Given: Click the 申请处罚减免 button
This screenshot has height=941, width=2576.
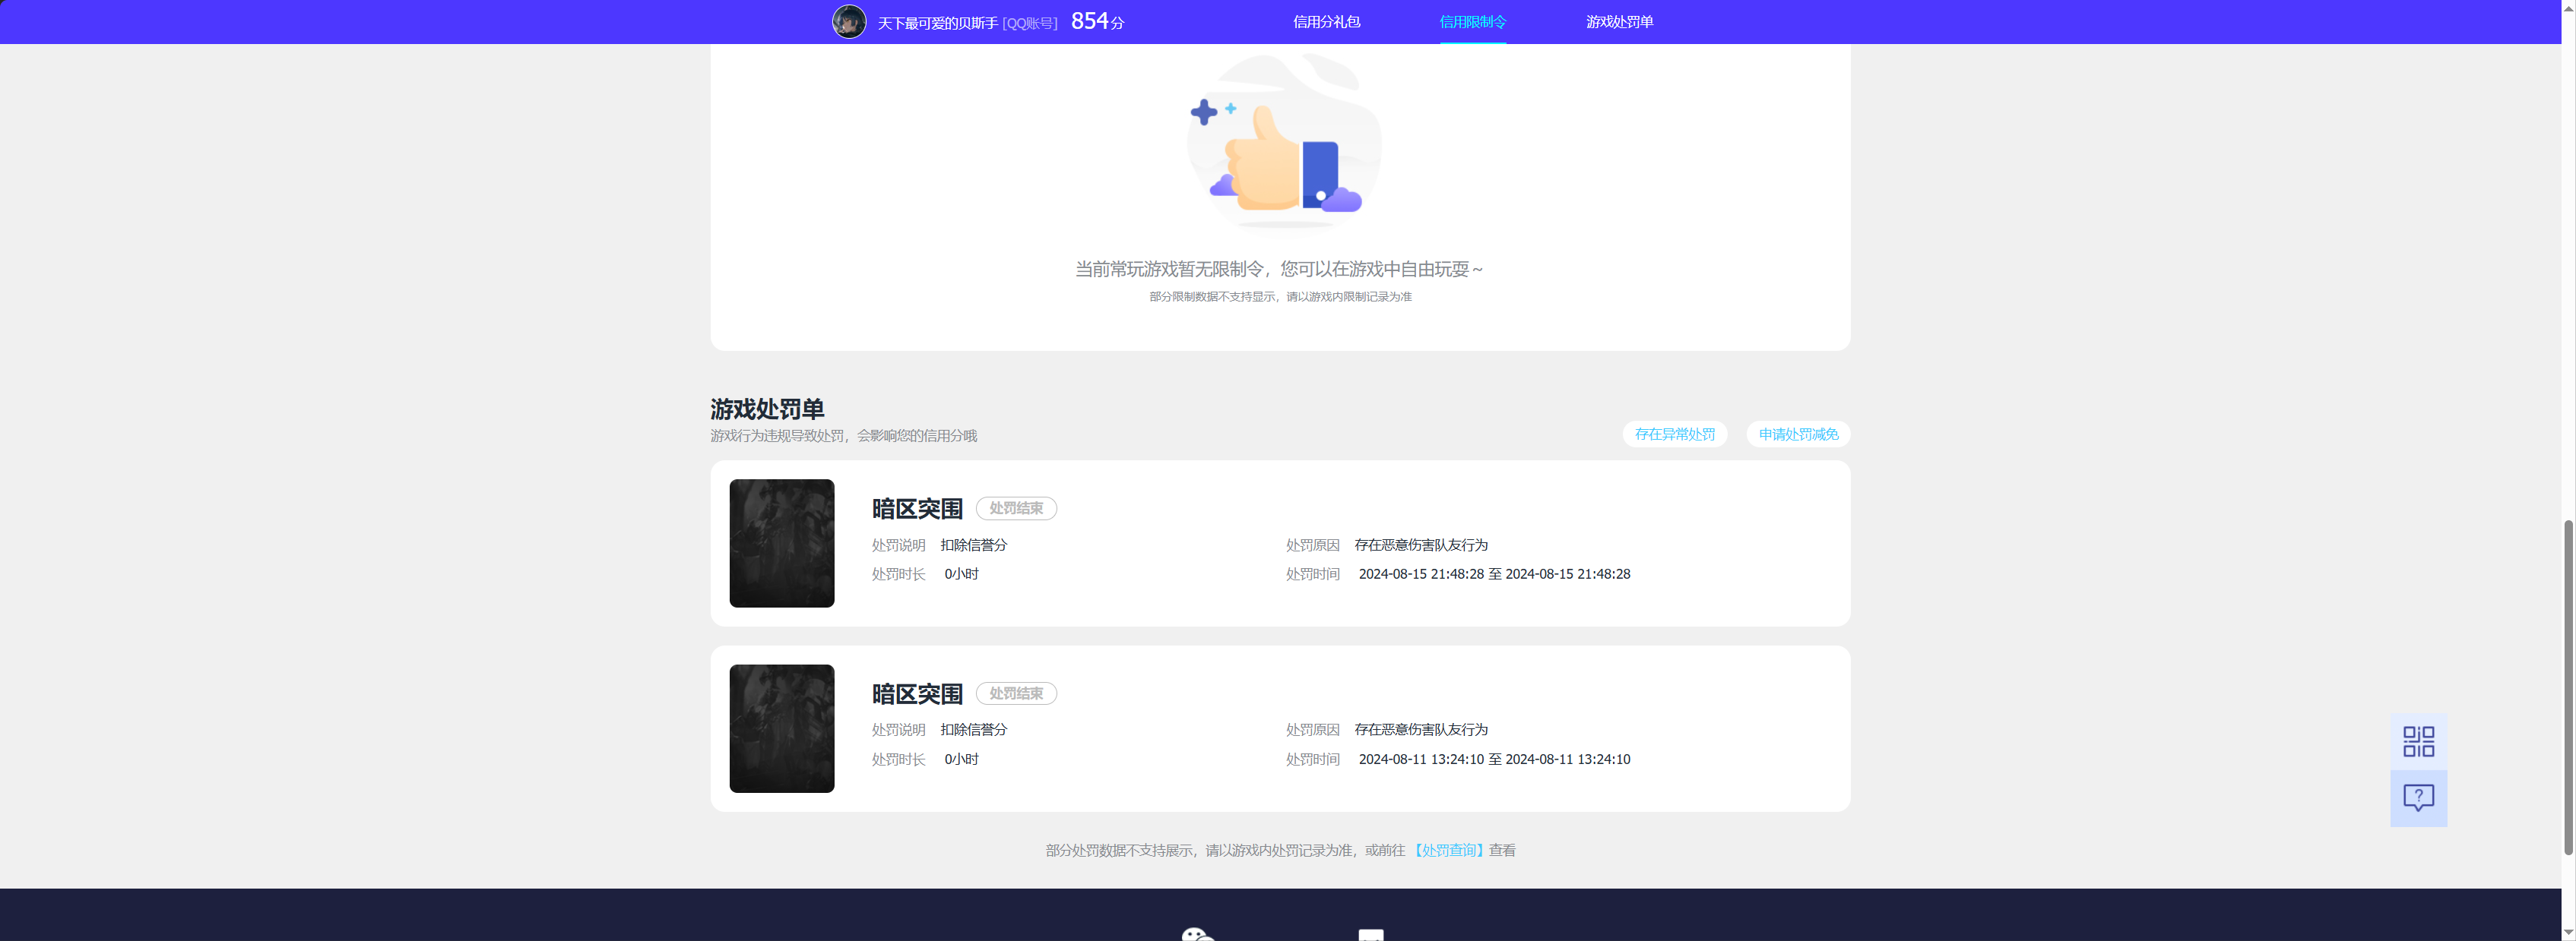Looking at the screenshot, I should click(x=1798, y=434).
